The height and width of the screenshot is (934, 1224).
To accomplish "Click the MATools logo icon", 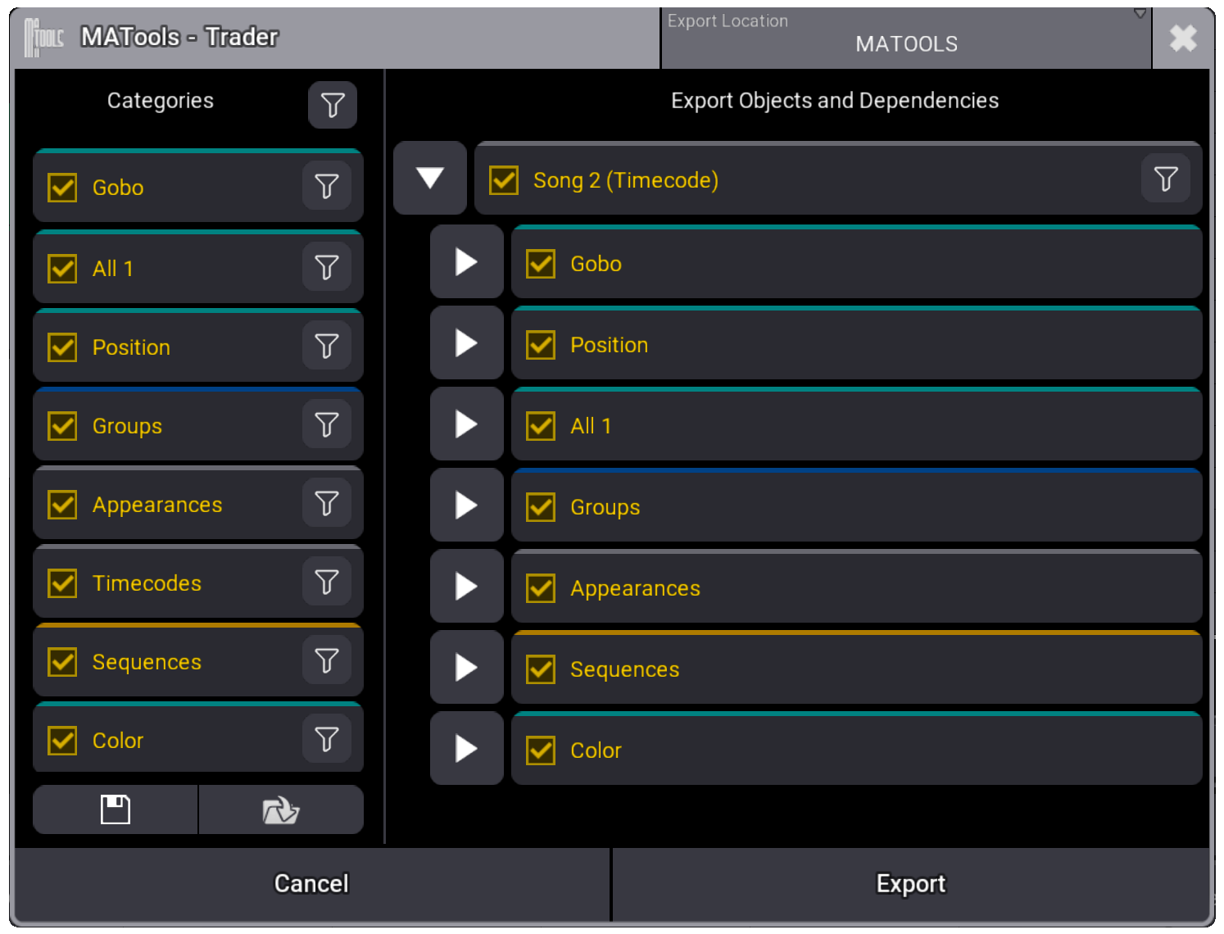I will [43, 38].
